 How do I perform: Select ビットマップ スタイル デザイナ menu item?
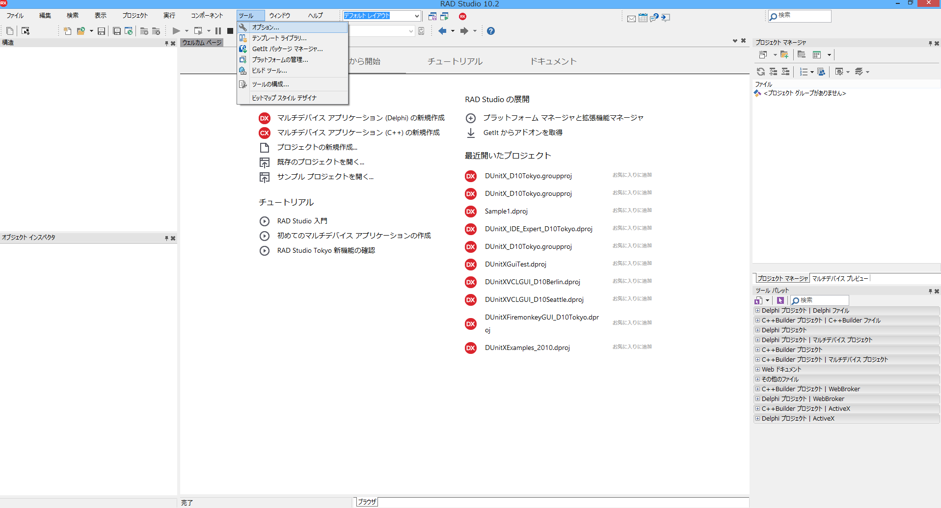tap(293, 98)
